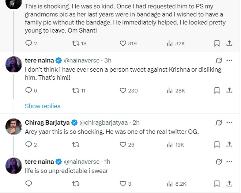This screenshot has width=241, height=193.
Task: Like Chirag Barjatya's tweet
Action: [123, 145]
